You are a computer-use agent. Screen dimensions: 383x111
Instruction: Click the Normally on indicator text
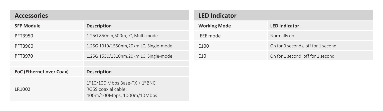tap(282, 36)
